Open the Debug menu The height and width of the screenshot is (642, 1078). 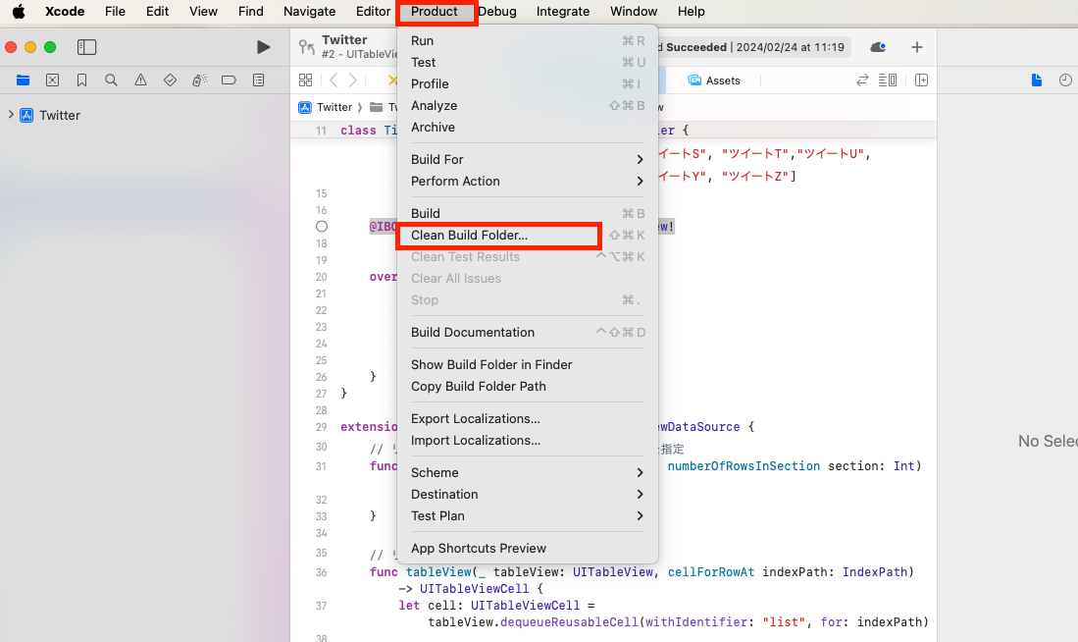[x=497, y=11]
